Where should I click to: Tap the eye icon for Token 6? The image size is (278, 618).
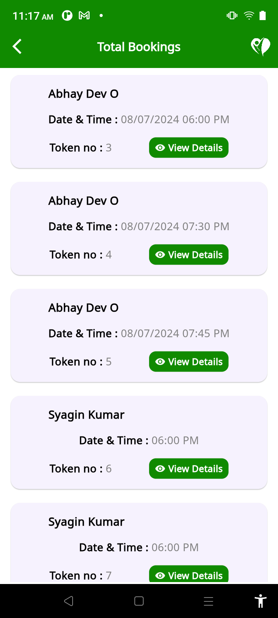(x=160, y=469)
